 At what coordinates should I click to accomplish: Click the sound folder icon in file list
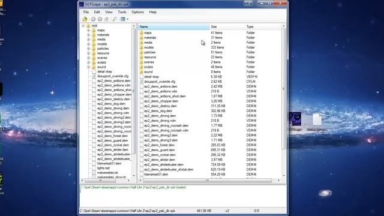pyautogui.click(x=142, y=72)
